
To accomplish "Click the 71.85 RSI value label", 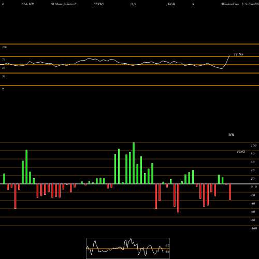I will click(x=238, y=54).
